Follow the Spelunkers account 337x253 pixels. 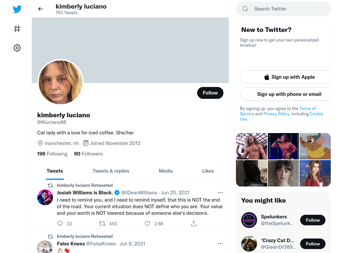click(x=313, y=220)
